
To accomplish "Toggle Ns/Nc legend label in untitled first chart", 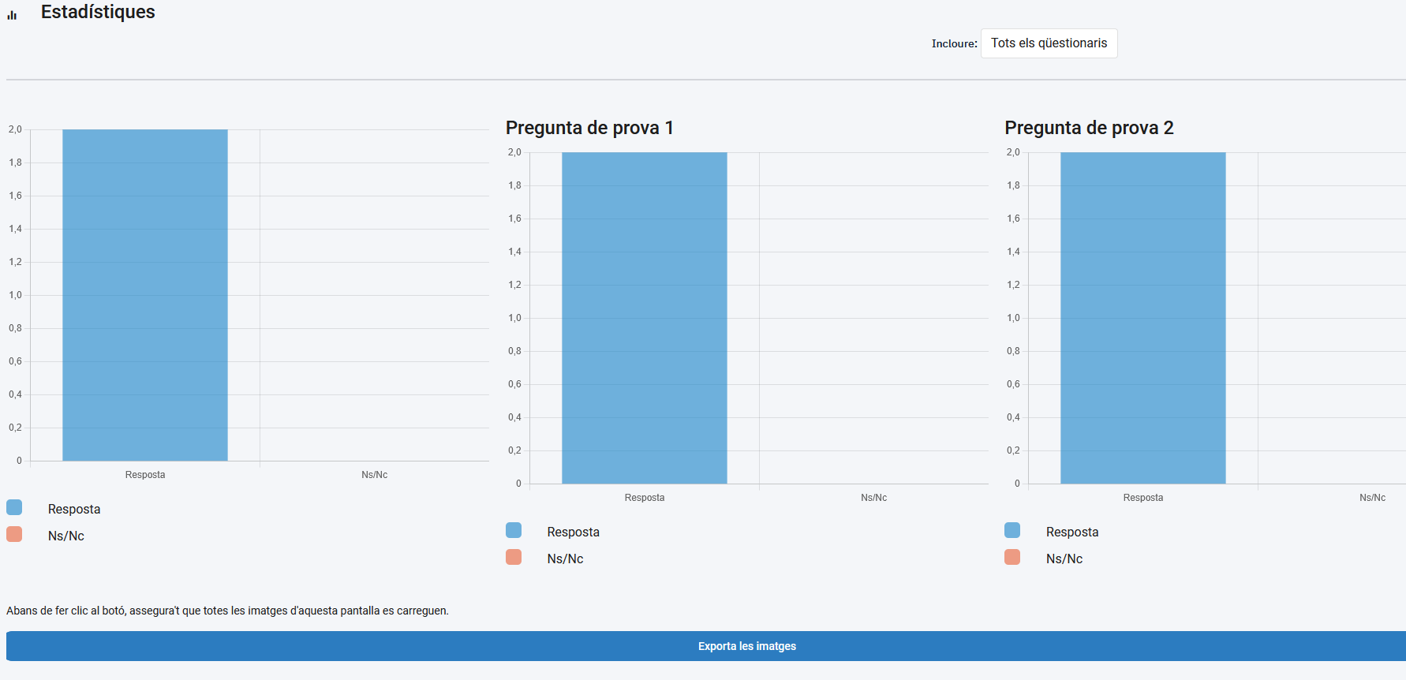I will [x=66, y=536].
